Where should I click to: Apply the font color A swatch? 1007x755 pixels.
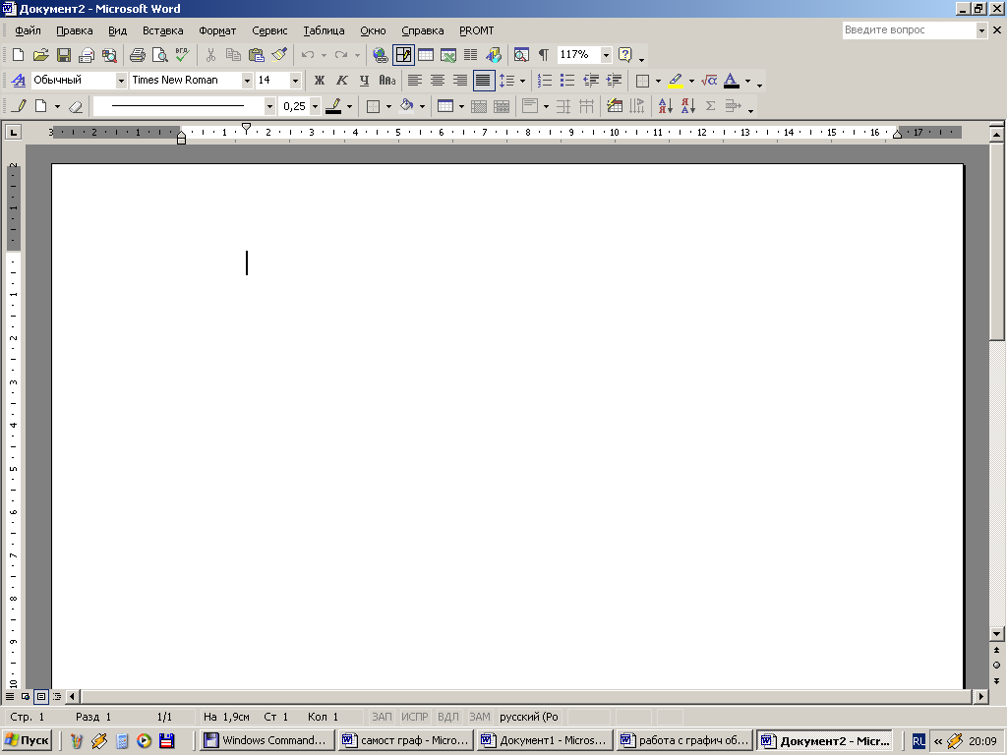point(732,81)
